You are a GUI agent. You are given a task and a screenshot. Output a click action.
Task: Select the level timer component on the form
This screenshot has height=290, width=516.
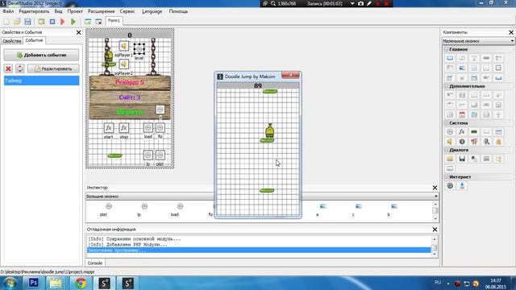pyautogui.click(x=139, y=49)
